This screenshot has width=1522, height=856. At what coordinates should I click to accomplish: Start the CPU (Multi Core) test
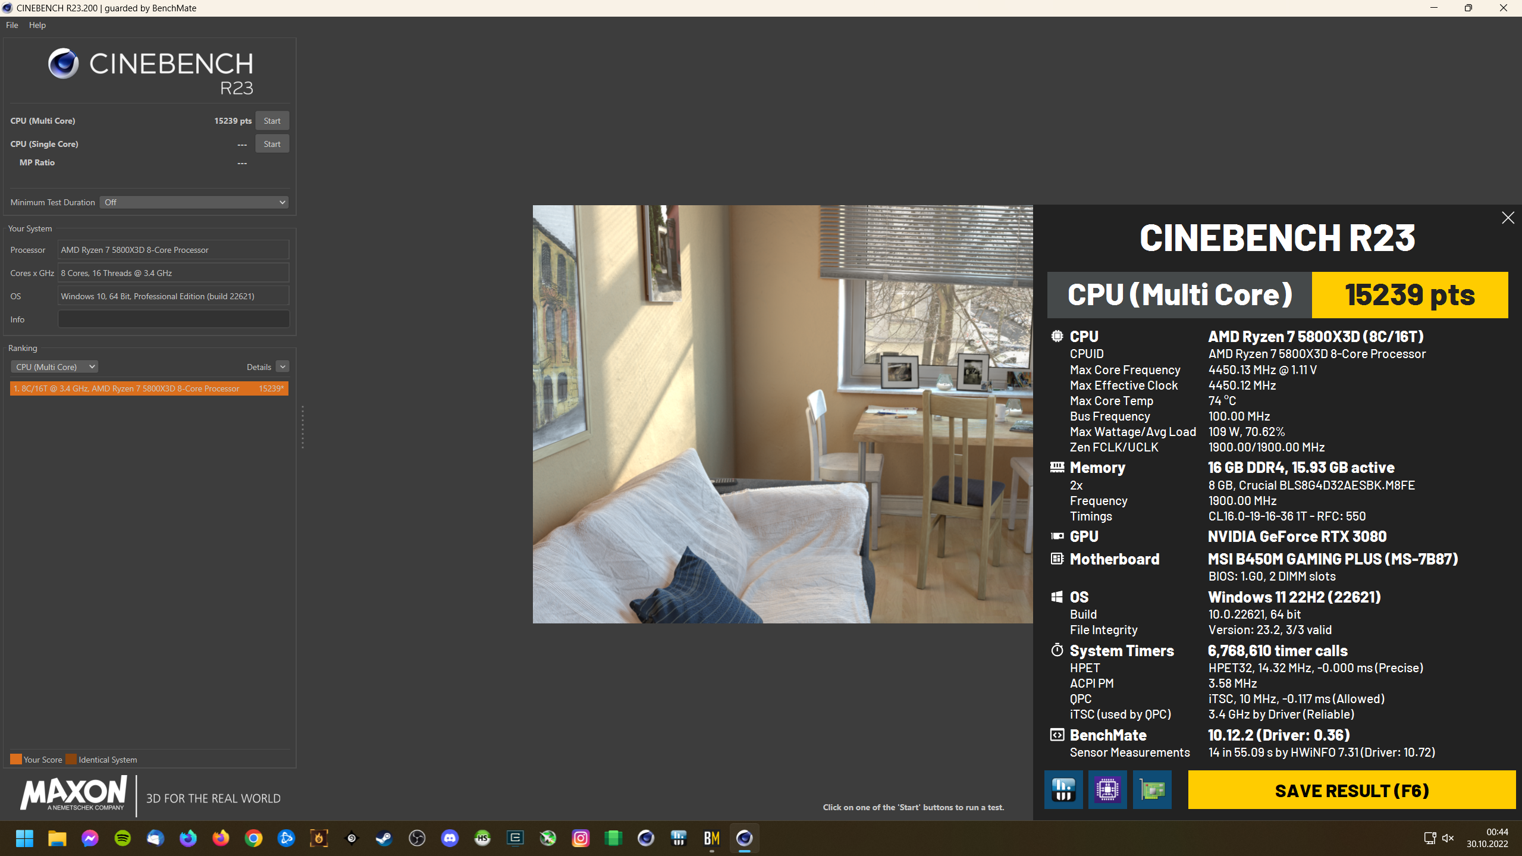pyautogui.click(x=272, y=121)
